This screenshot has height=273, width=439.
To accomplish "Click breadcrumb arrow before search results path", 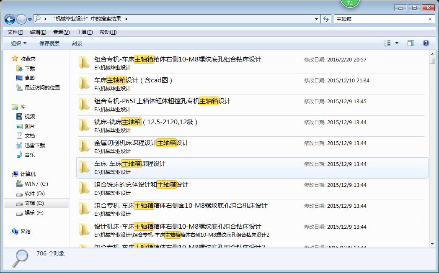I will 45,19.
